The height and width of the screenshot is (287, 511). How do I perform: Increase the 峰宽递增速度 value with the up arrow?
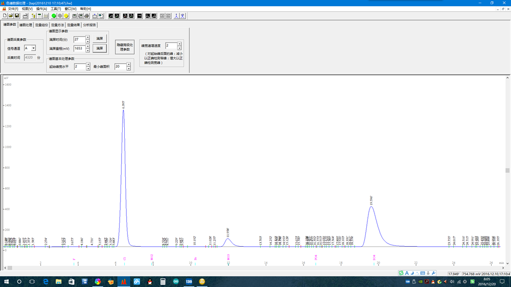click(179, 43)
